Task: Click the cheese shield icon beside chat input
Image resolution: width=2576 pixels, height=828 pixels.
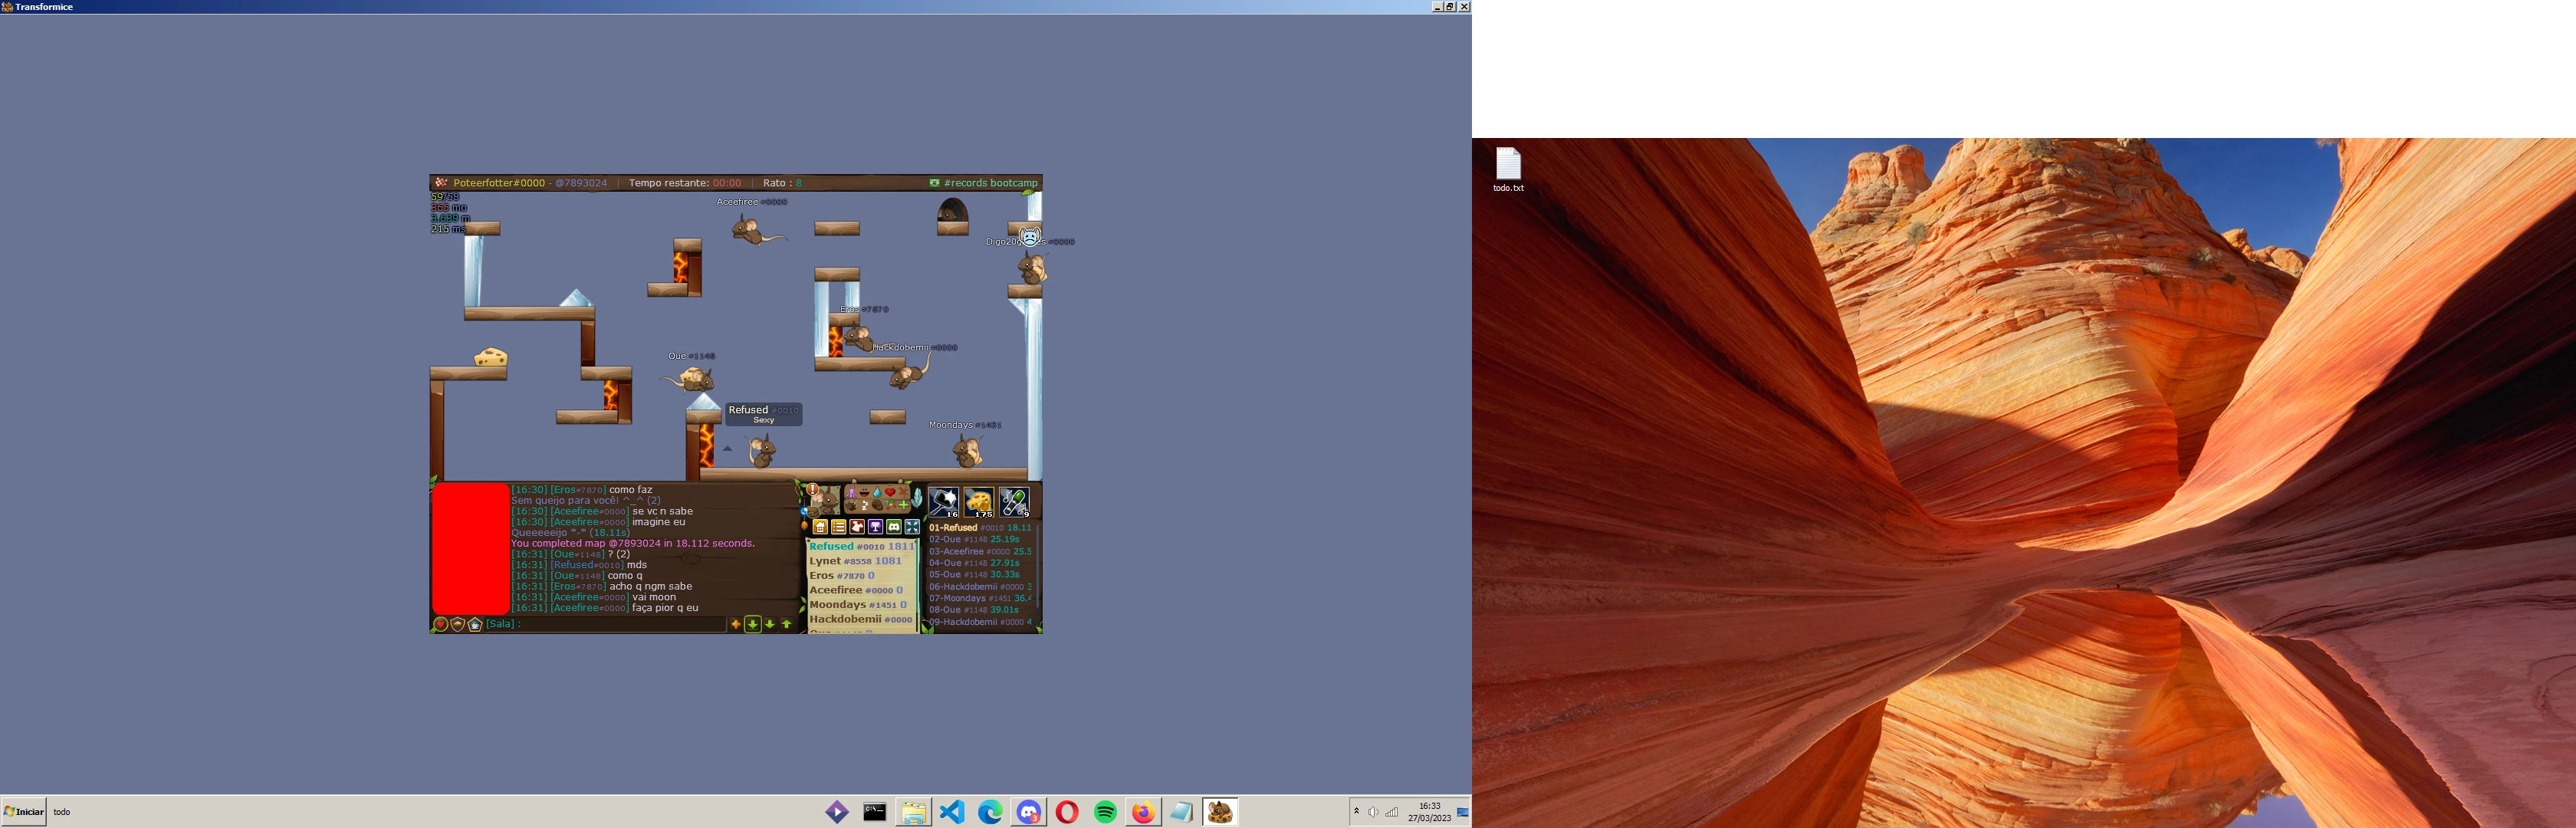Action: point(458,624)
